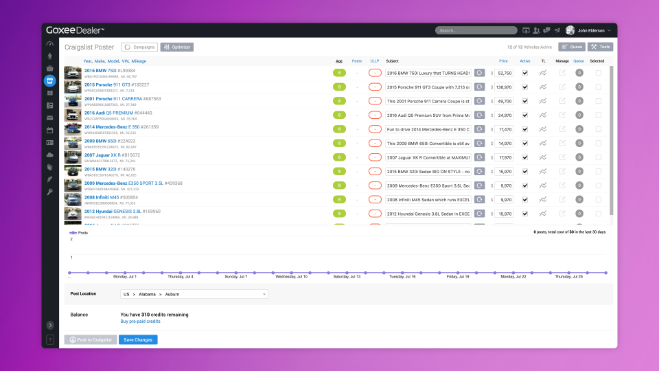This screenshot has height=371, width=659.
Task: Click queue count badge for 2015 BMW 320i
Action: click(579, 171)
